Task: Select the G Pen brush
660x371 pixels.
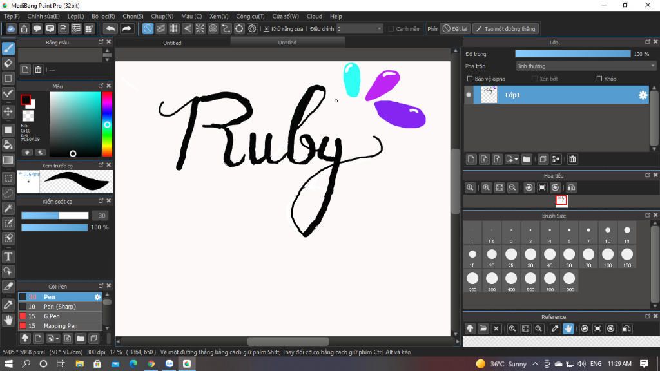Action: click(x=60, y=316)
